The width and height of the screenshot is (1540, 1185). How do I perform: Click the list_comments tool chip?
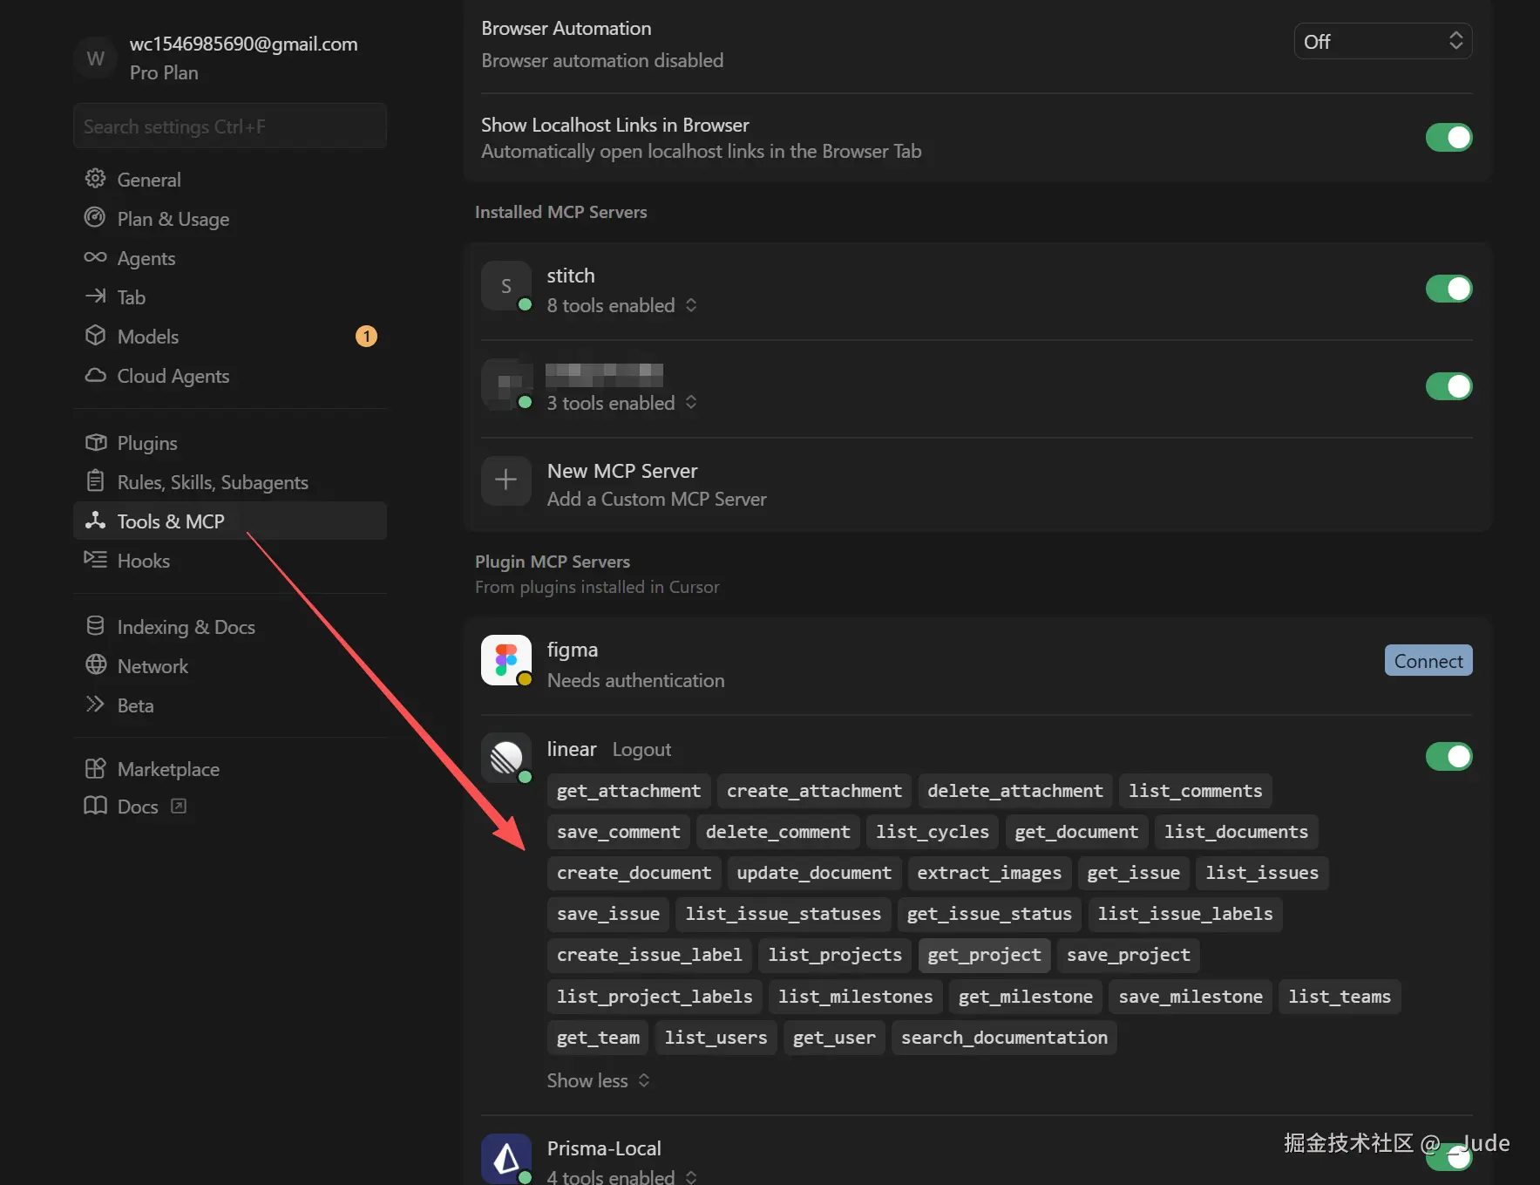(1195, 791)
